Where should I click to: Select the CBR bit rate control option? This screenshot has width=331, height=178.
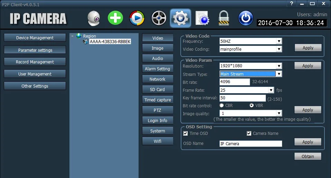[x=221, y=105]
